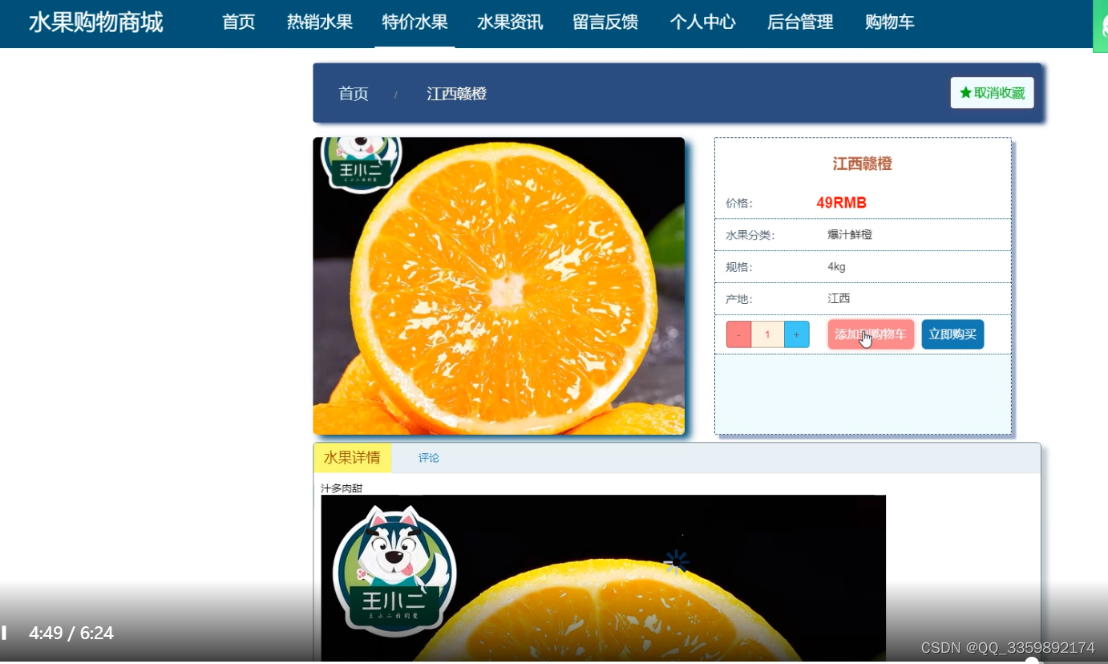The height and width of the screenshot is (664, 1108).
Task: Click the detail image under 汁多肉甜
Action: coord(603,578)
